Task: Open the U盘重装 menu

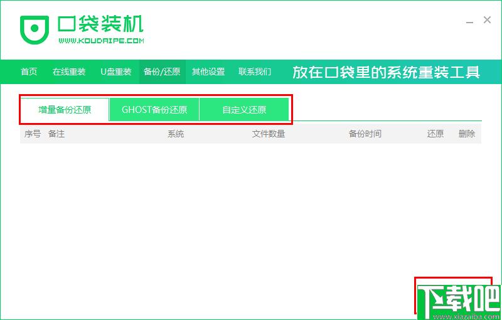Action: [116, 72]
